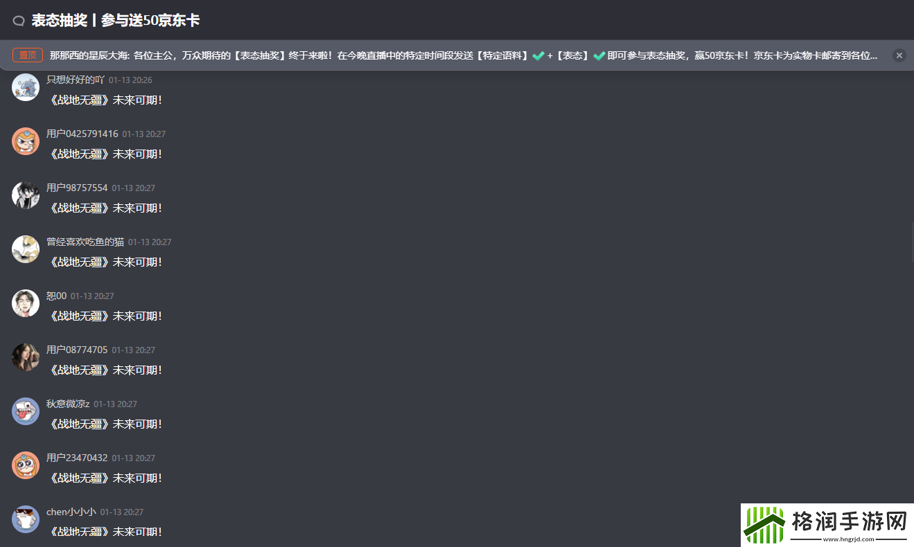Click the avatar of 用户0425791416
Screen dimensions: 914x547
click(x=26, y=141)
